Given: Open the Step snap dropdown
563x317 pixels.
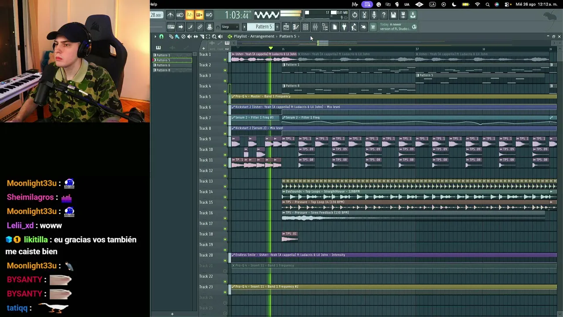Looking at the screenshot, I should (x=229, y=27).
